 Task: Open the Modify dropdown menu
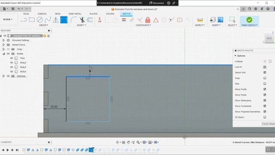pos(81,25)
